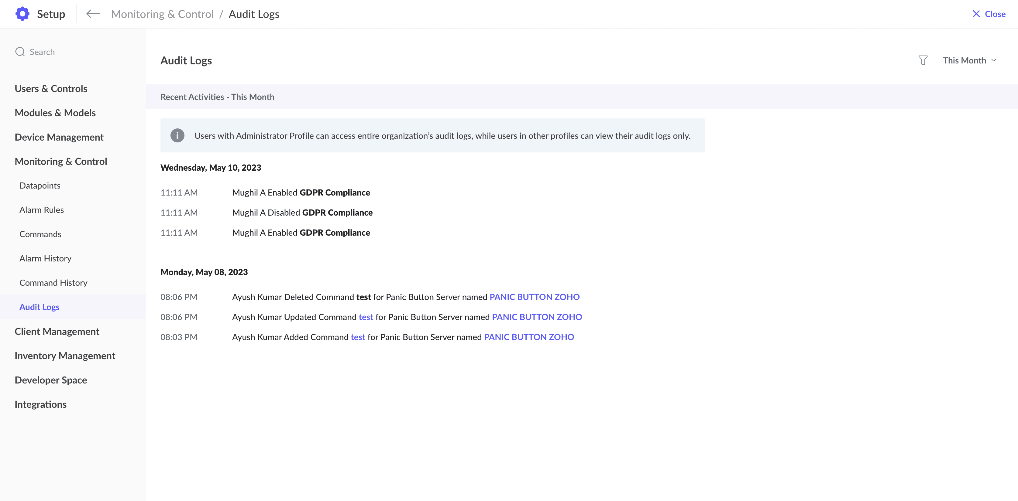The width and height of the screenshot is (1018, 501).
Task: Open the audit log filter funnel icon
Action: point(923,60)
